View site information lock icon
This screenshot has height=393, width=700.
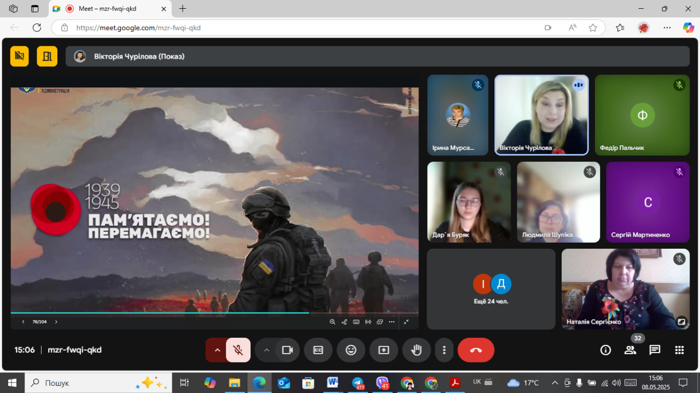tap(65, 28)
